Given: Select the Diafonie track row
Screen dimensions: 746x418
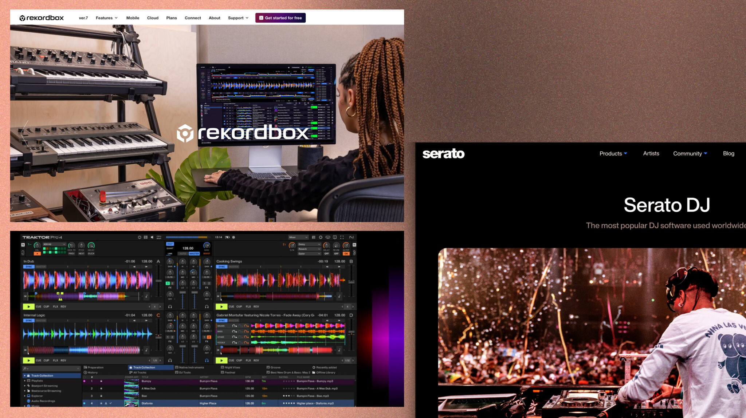Looking at the screenshot, I should coord(219,403).
